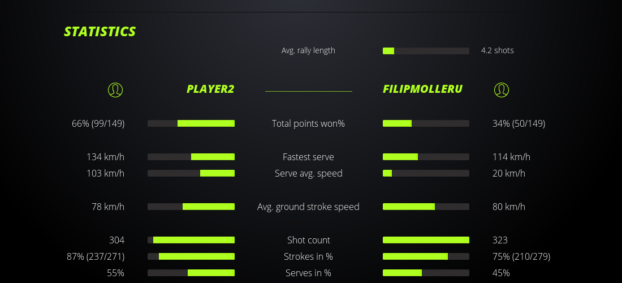Click FILIPMOLLERU shot count bar

click(426, 240)
